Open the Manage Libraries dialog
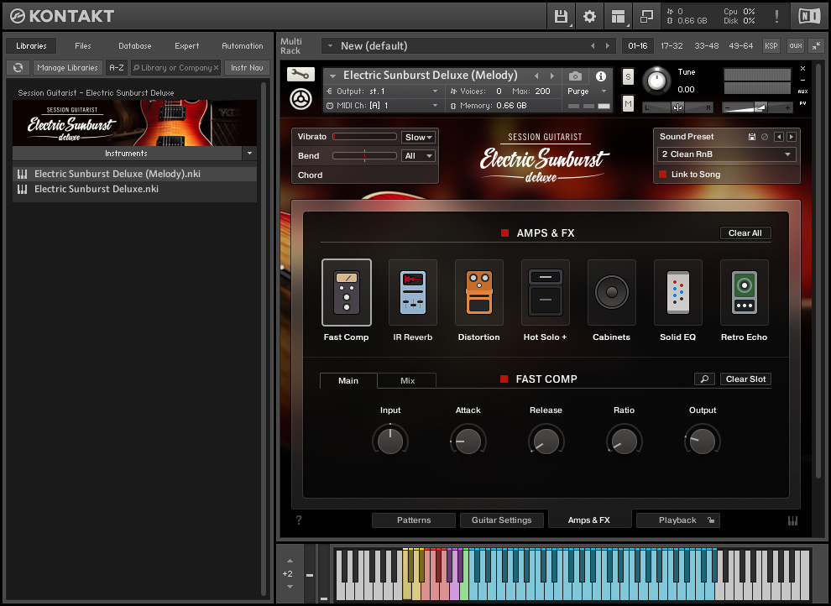 (x=67, y=67)
